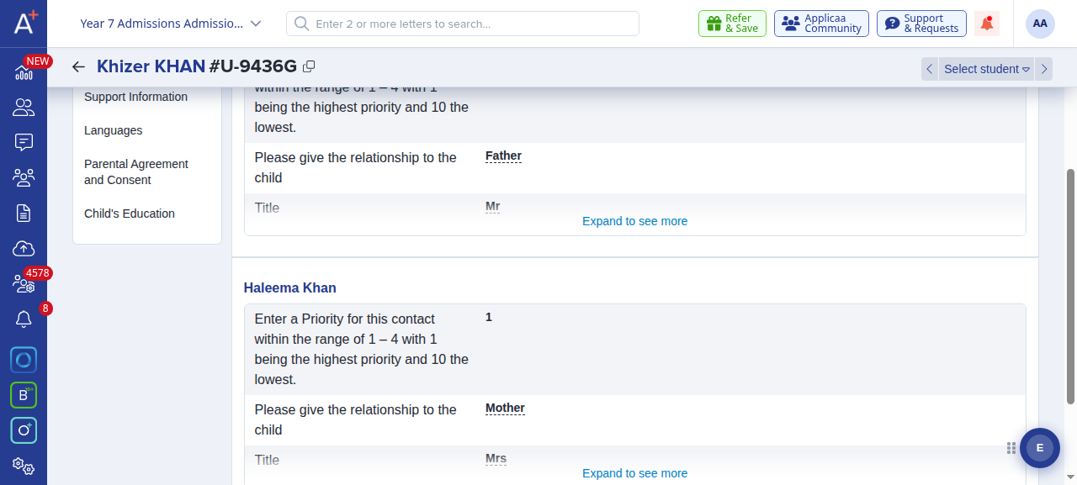Open Support & Requests button

[921, 24]
